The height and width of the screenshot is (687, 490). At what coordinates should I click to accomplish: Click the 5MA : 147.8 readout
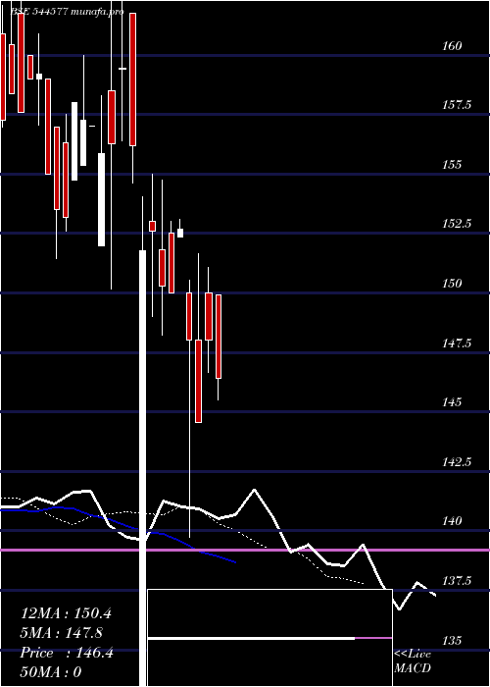click(62, 633)
